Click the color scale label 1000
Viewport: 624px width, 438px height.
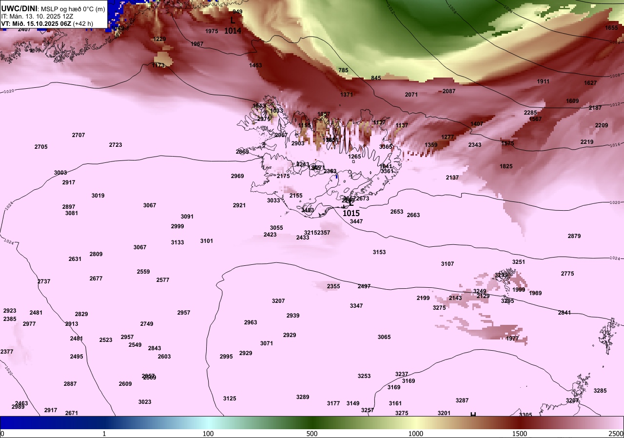[x=416, y=434]
